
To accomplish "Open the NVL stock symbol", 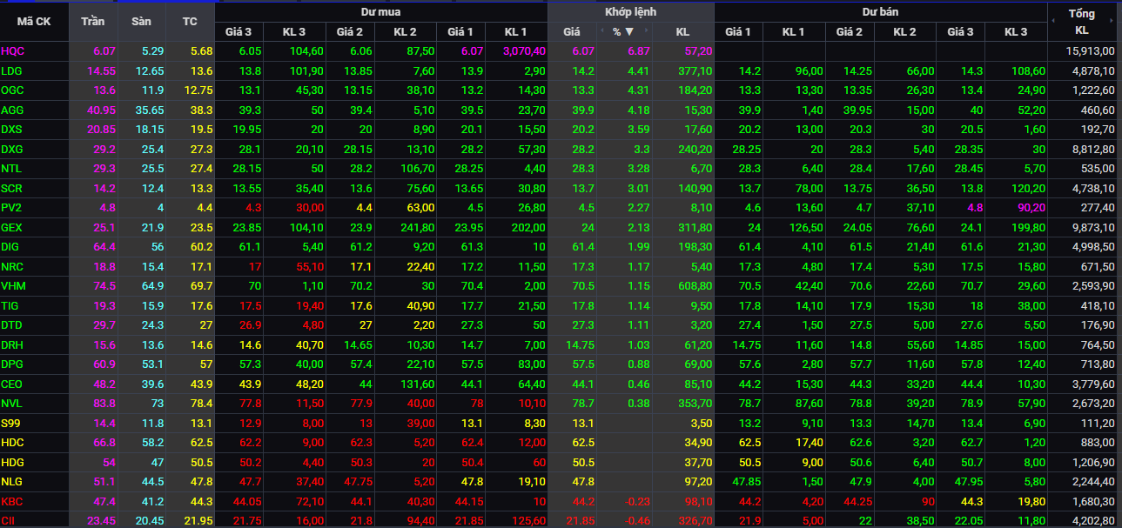I will [12, 404].
